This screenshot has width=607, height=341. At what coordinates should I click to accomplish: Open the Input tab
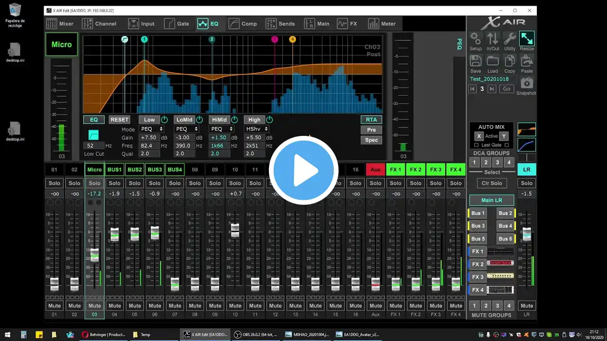(x=141, y=24)
